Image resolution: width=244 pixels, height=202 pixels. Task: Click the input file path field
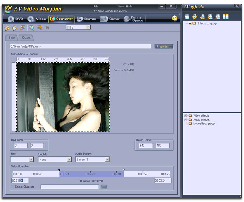(80, 46)
